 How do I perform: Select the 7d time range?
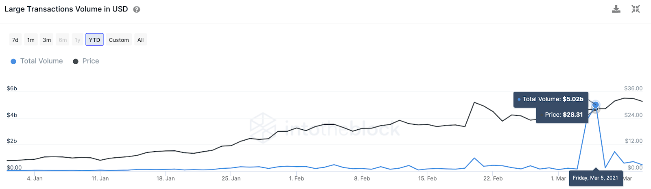(x=15, y=40)
